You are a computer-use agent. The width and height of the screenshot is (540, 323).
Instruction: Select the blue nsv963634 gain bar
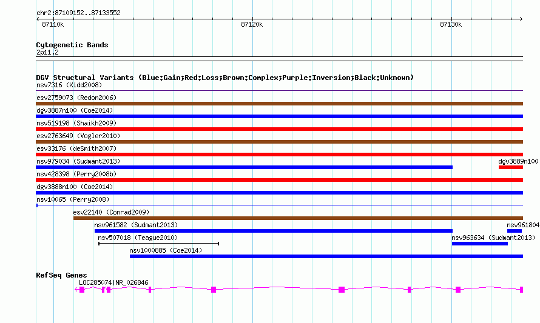[480, 244]
